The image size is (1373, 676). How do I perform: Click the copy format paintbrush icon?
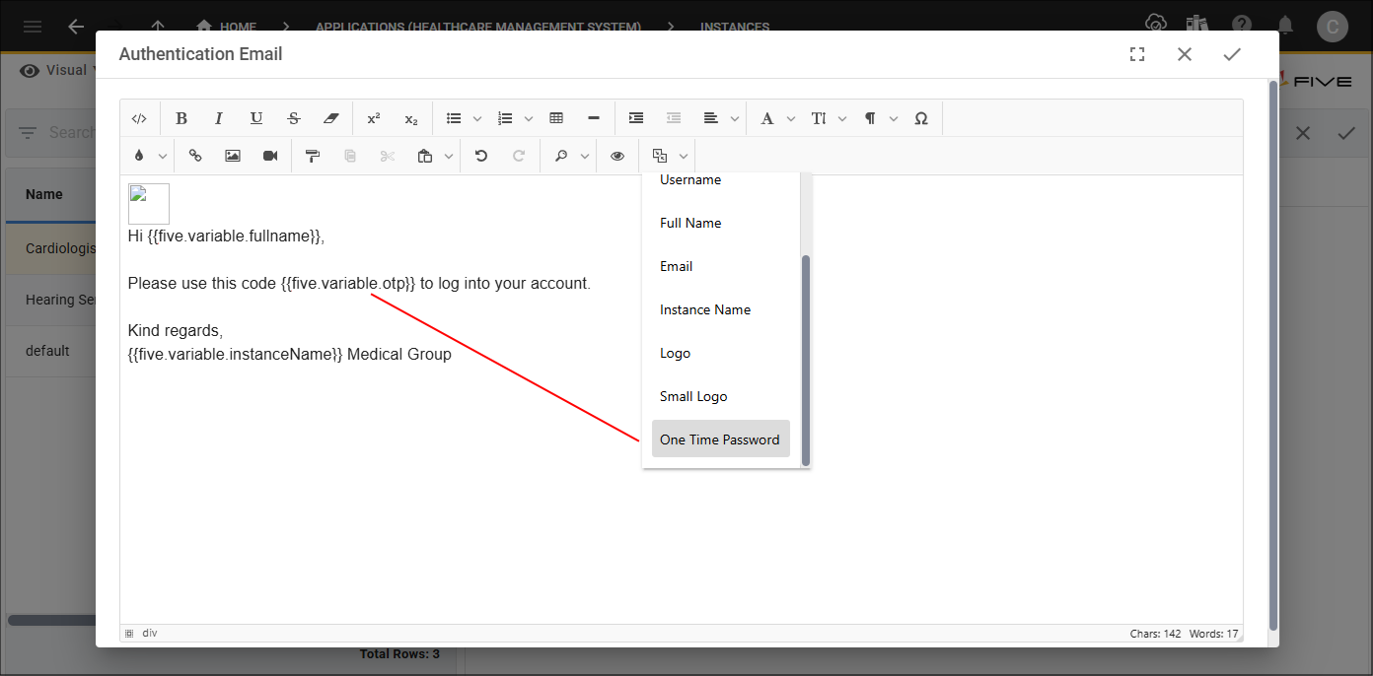[x=313, y=156]
